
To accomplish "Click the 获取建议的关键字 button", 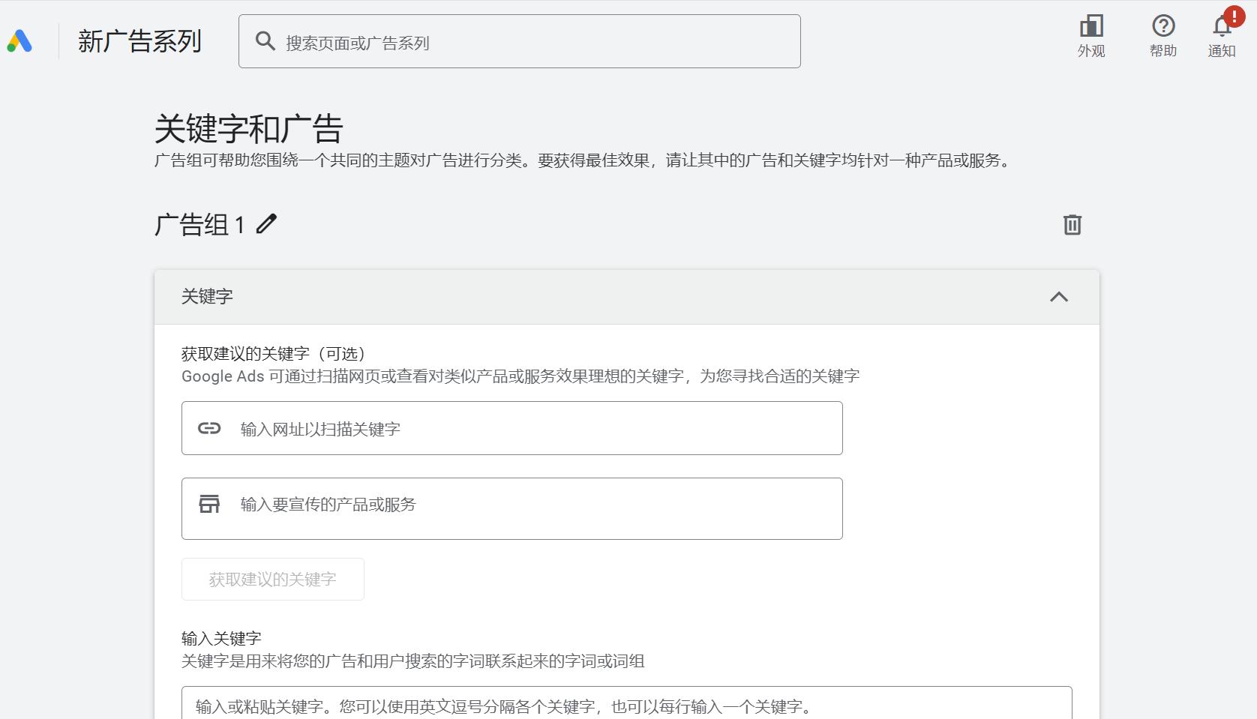I will pos(273,579).
